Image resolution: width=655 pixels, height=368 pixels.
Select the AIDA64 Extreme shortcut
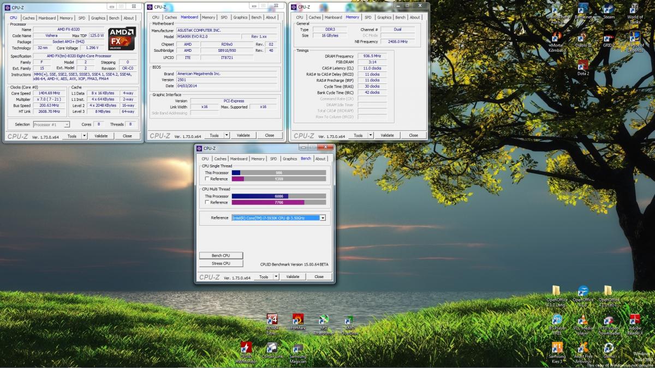(272, 324)
